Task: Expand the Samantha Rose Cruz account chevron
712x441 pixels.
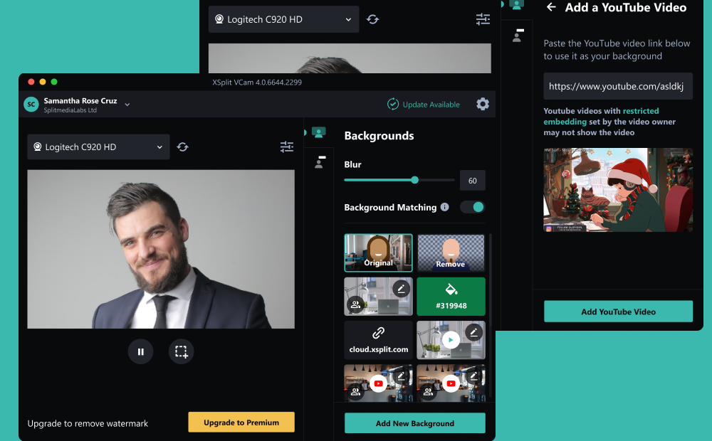Action: coord(127,105)
